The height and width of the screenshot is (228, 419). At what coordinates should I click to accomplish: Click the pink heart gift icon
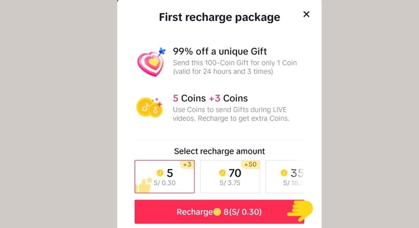[x=151, y=62]
